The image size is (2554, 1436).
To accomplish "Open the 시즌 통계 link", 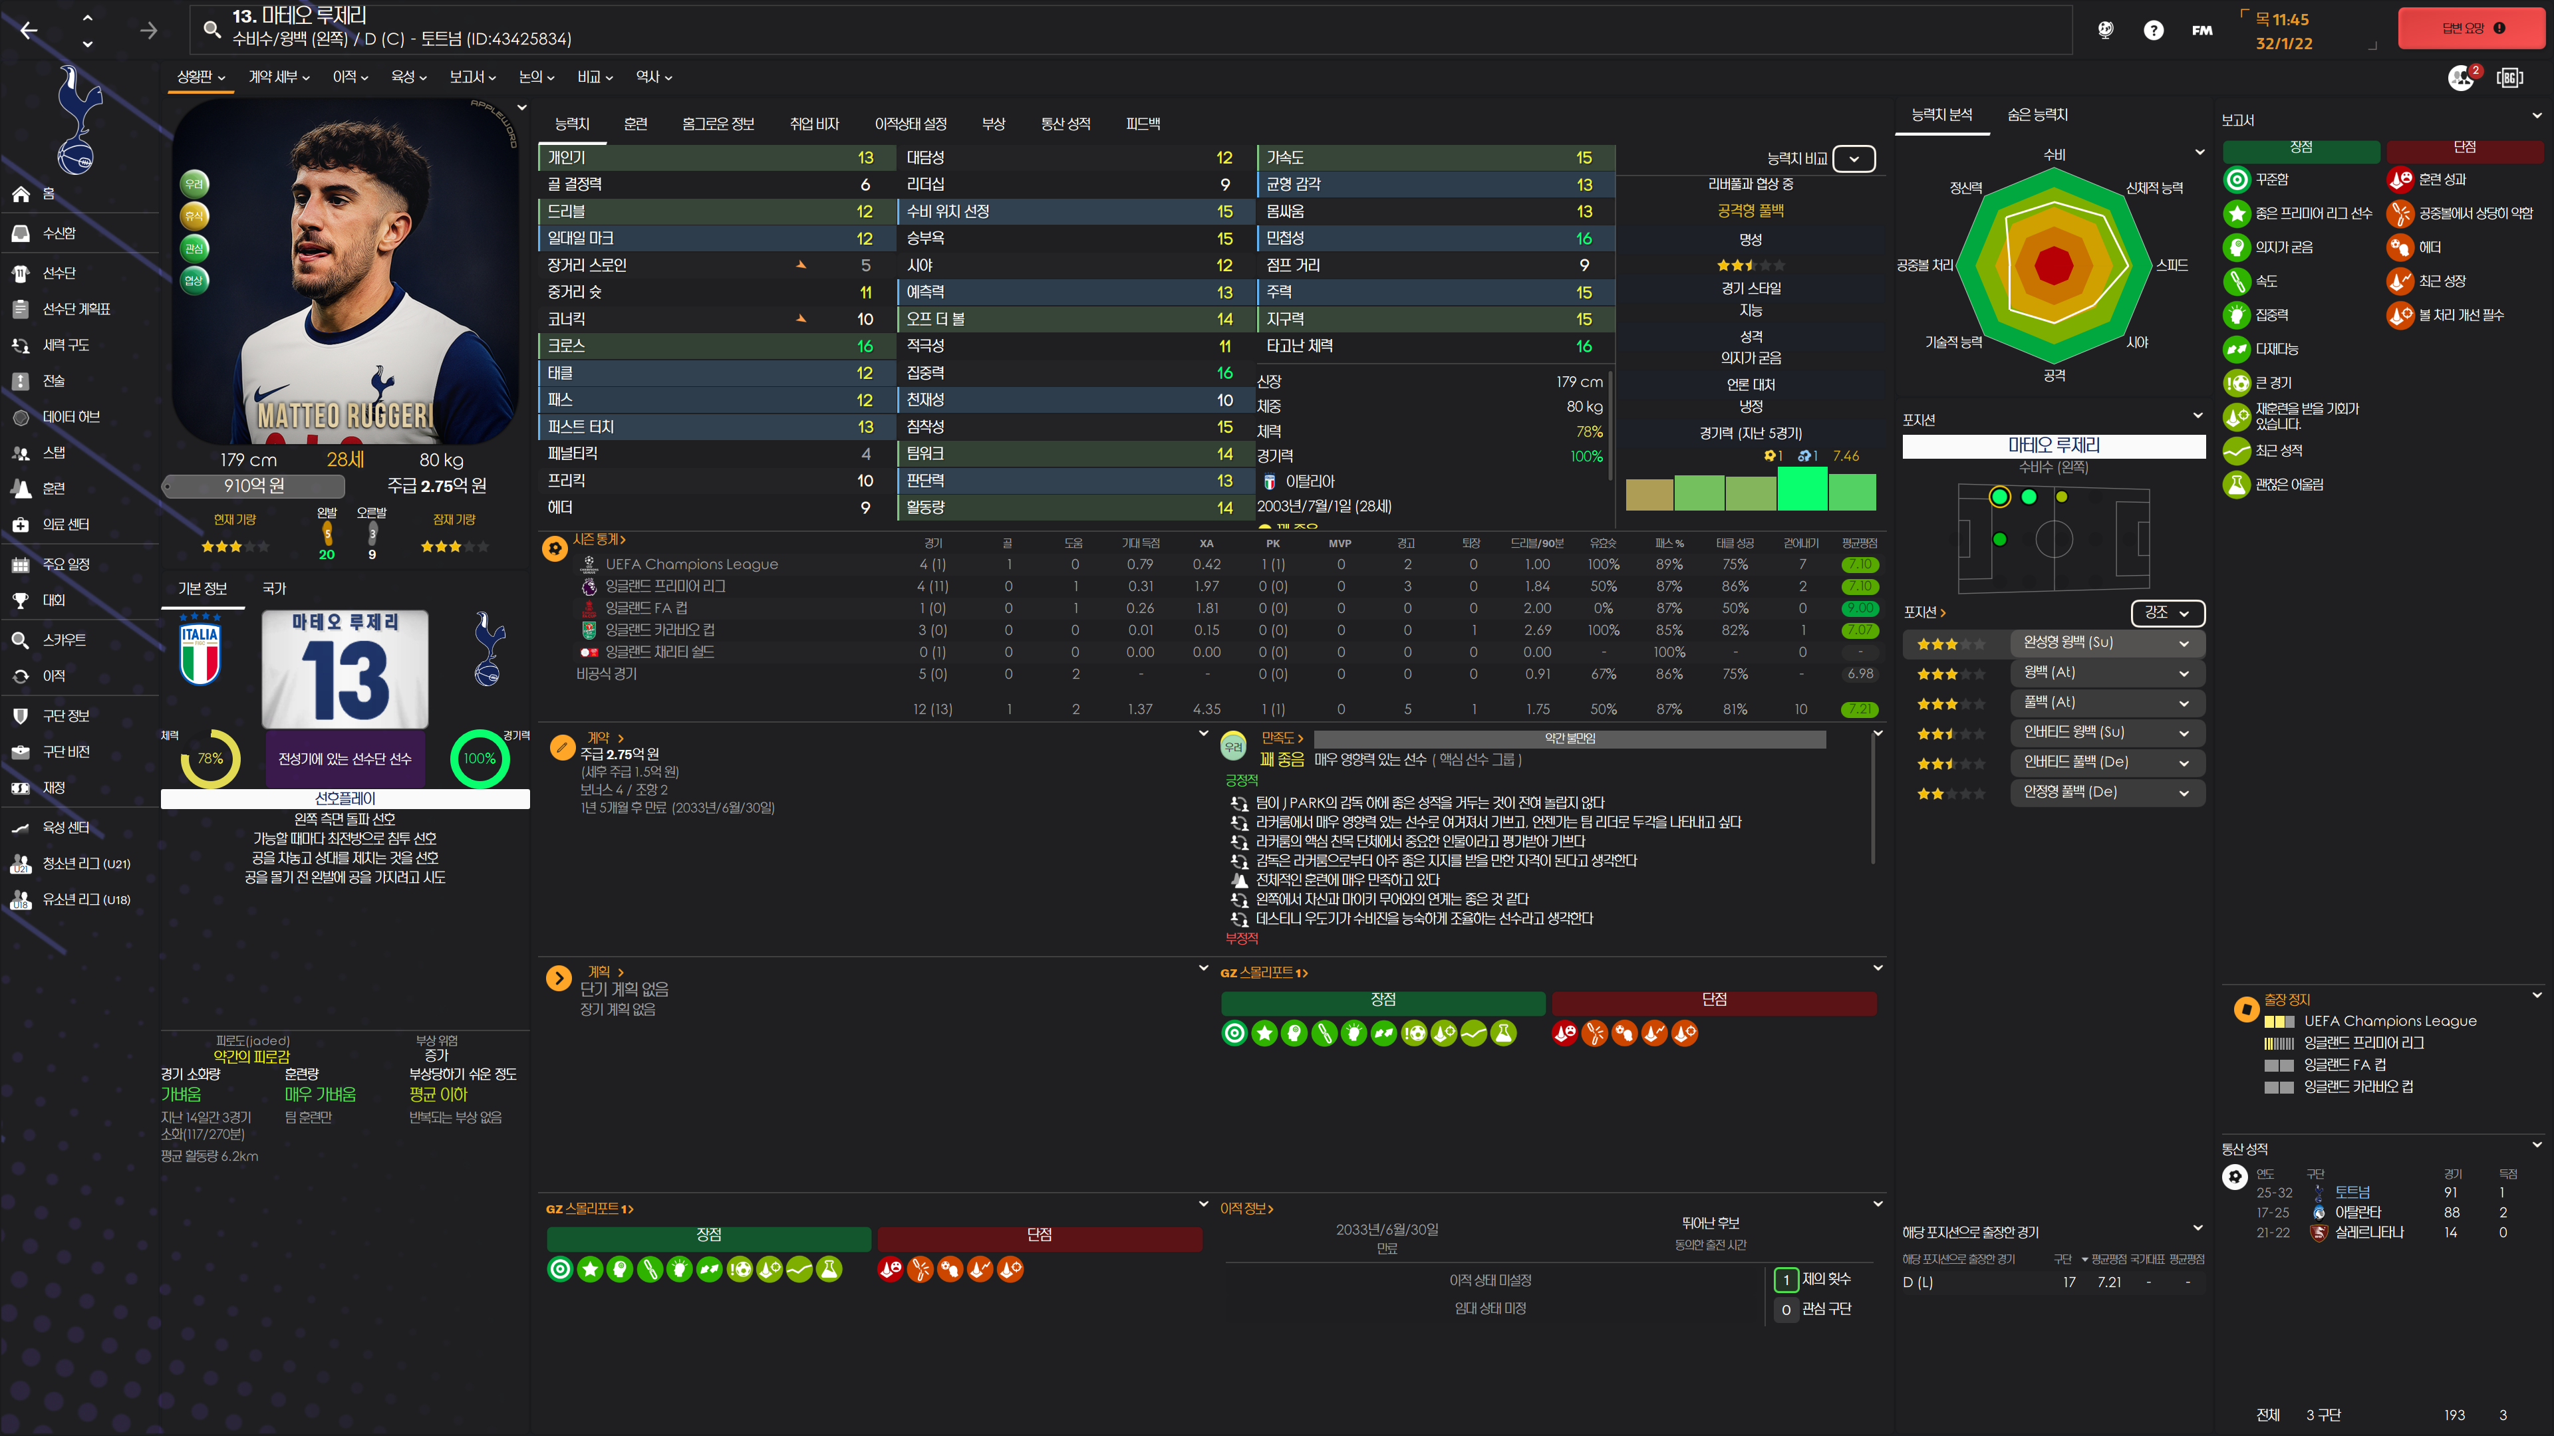I will (x=598, y=539).
